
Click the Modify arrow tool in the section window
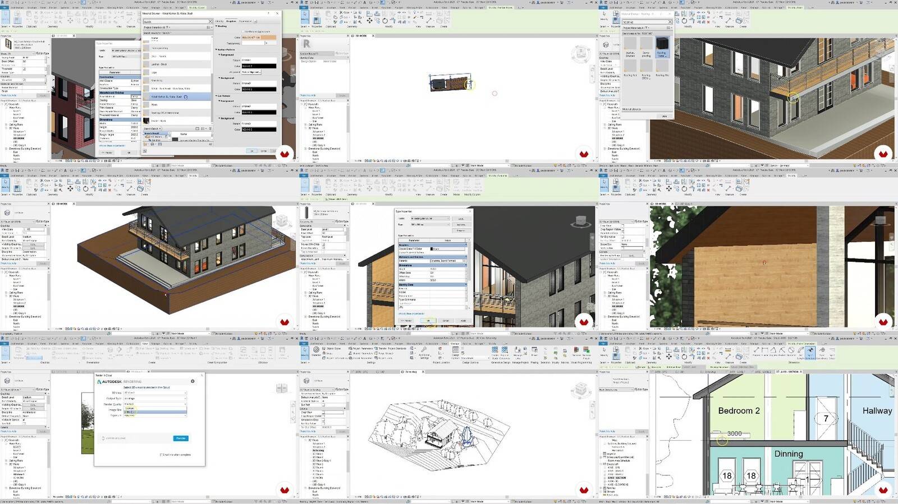pos(604,352)
